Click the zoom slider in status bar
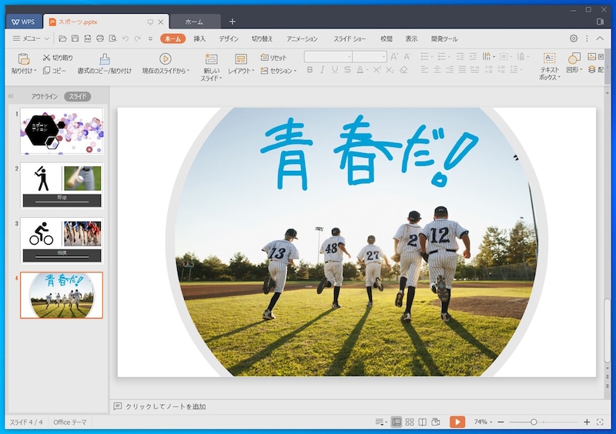Screen dimensions: 616x434 click(x=534, y=422)
